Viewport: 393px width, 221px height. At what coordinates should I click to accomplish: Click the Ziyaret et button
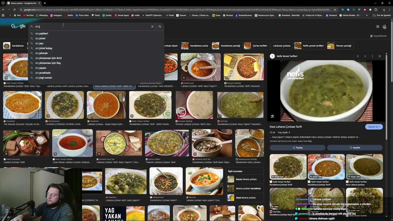pos(374,127)
